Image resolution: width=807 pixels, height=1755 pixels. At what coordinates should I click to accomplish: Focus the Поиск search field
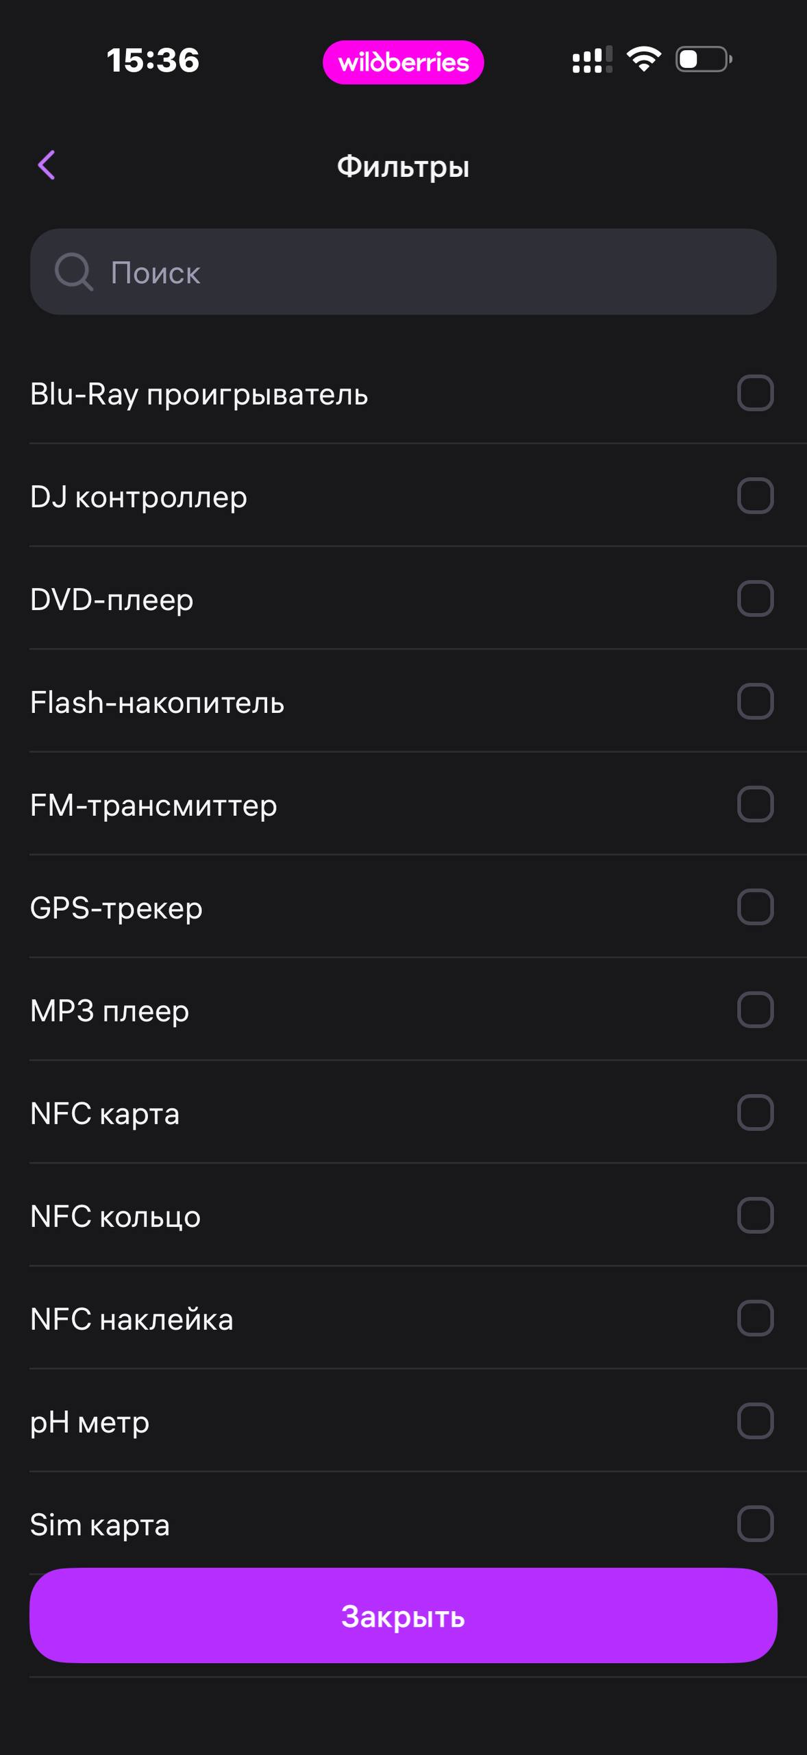coord(403,272)
